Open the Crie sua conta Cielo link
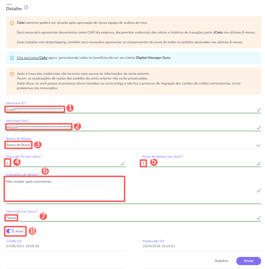Viewport: 265px width, 269px height. [x=32, y=58]
